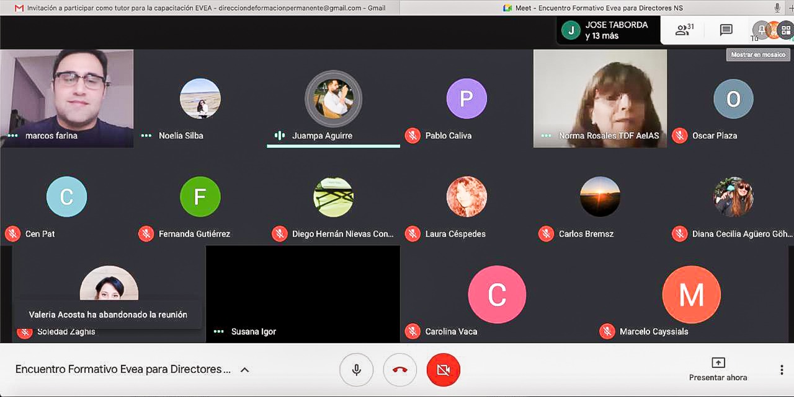Switch to the Gmail browser tab
Screen dimensions: 794x397
pyautogui.click(x=200, y=8)
